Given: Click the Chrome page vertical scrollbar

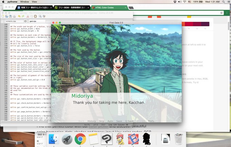Looking at the screenshot, I should click(x=229, y=26).
